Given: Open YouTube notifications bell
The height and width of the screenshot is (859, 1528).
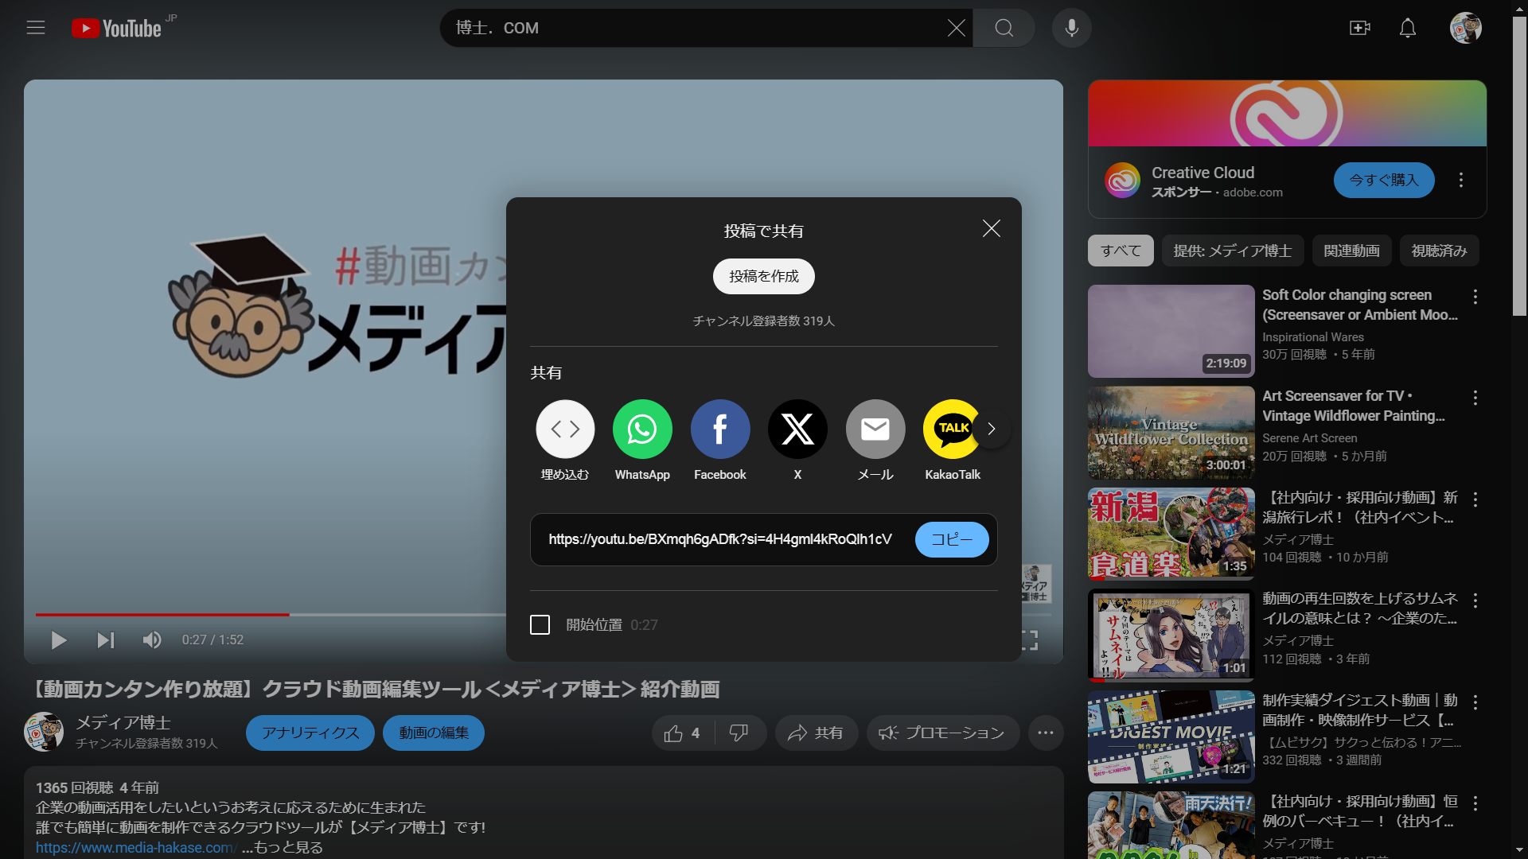Looking at the screenshot, I should click(1407, 28).
